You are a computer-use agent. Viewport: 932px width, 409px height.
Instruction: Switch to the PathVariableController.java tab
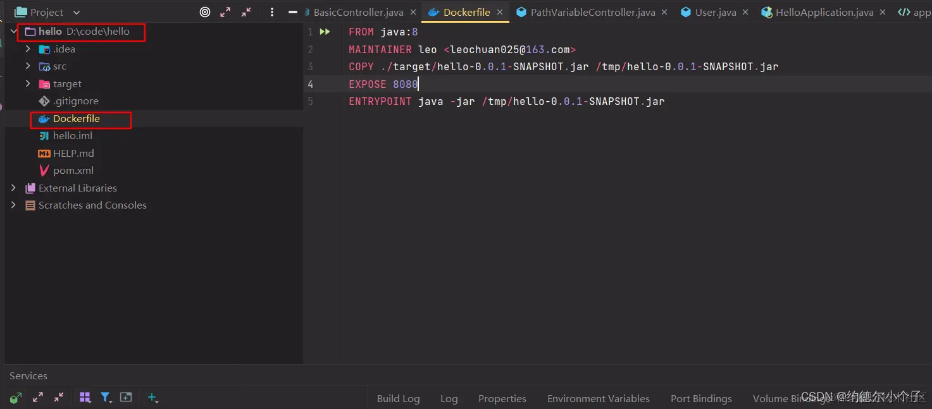[593, 12]
